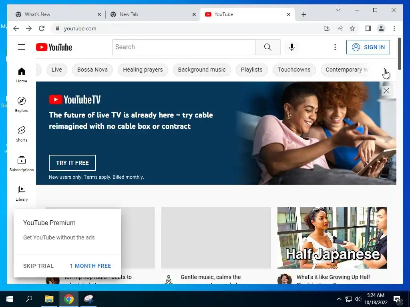Filter by the Playlists chip

pyautogui.click(x=251, y=70)
